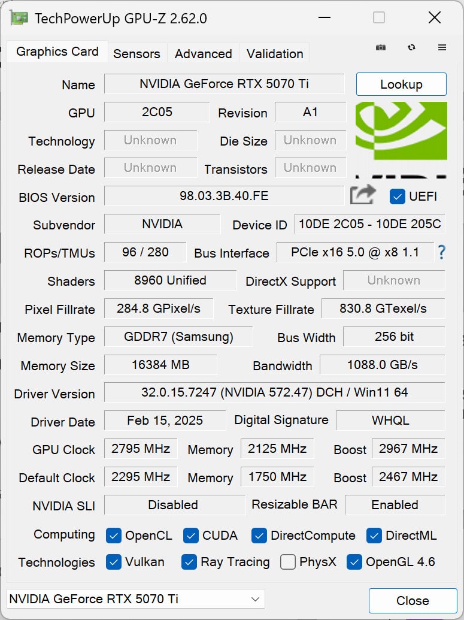464x620 pixels.
Task: Click the 2967 MHz boost value
Action: pyautogui.click(x=408, y=449)
